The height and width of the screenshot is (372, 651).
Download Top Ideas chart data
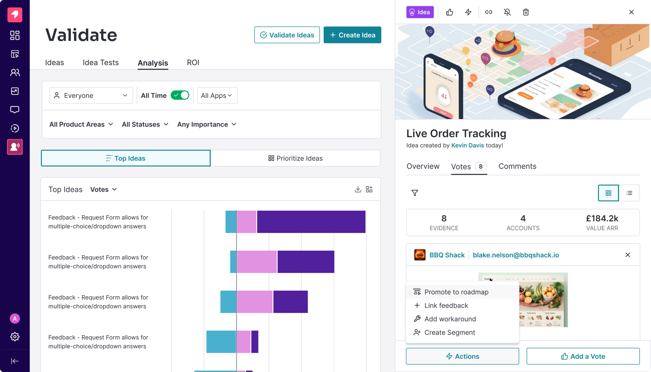tap(358, 189)
